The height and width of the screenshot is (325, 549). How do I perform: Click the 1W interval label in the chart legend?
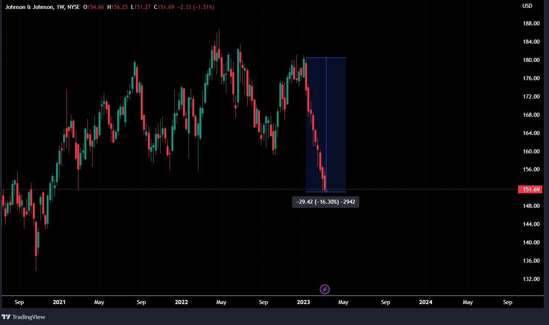(60, 7)
